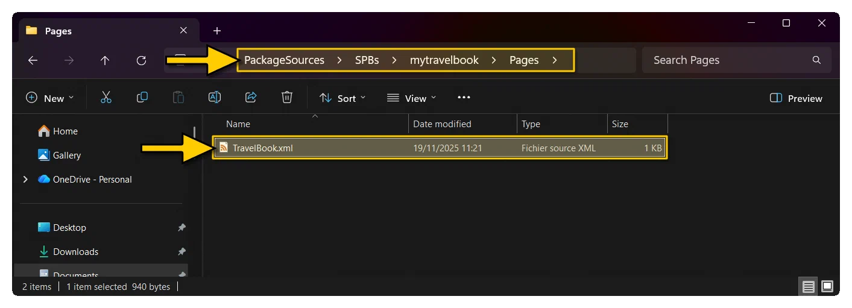852x308 pixels.
Task: Copy the selected file
Action: [142, 98]
